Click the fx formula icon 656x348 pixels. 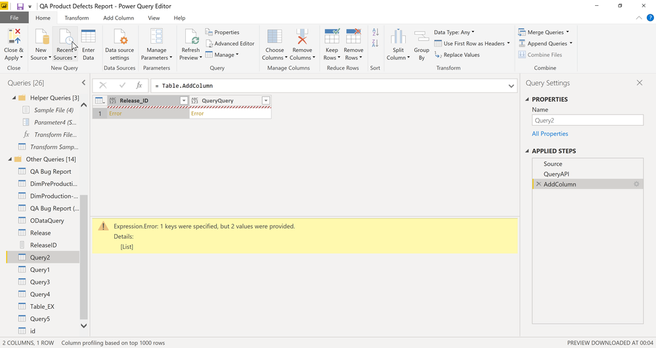coord(139,85)
